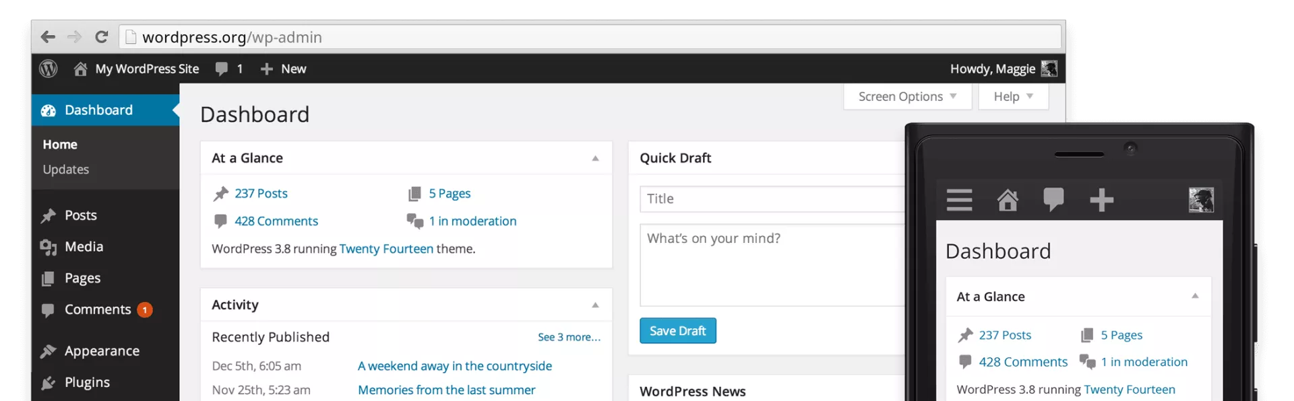Open the 5 Pages link on desktop

pos(450,194)
